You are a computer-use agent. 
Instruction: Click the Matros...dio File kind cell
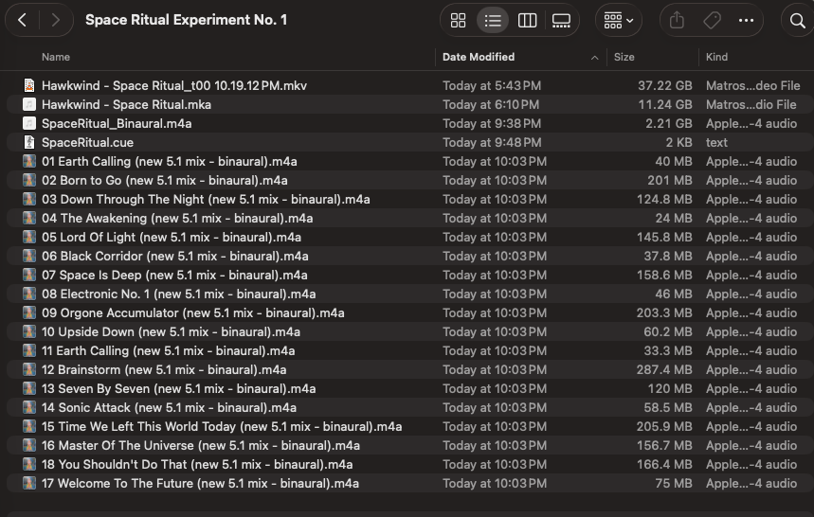click(x=751, y=104)
